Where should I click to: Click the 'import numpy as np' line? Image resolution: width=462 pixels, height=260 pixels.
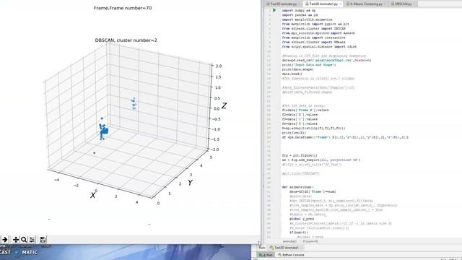[x=299, y=10]
